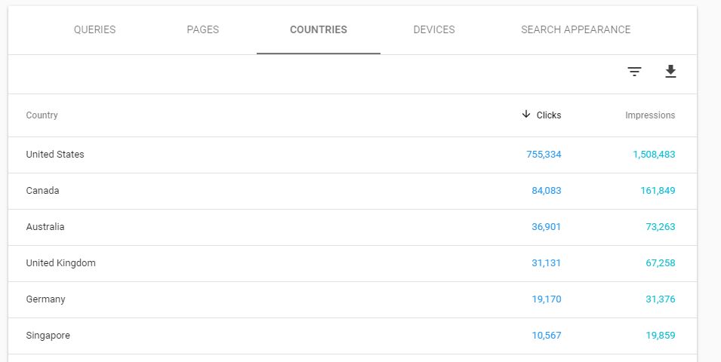Image resolution: width=721 pixels, height=362 pixels.
Task: Go to the Devices tab
Action: pos(434,30)
